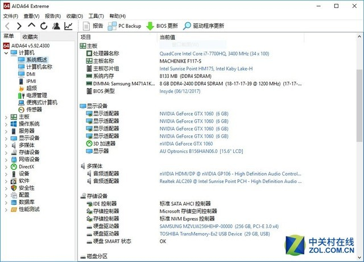The image size is (364, 262).
Task: Expand the 多媒体 tree node in sidebar
Action: point(6,145)
